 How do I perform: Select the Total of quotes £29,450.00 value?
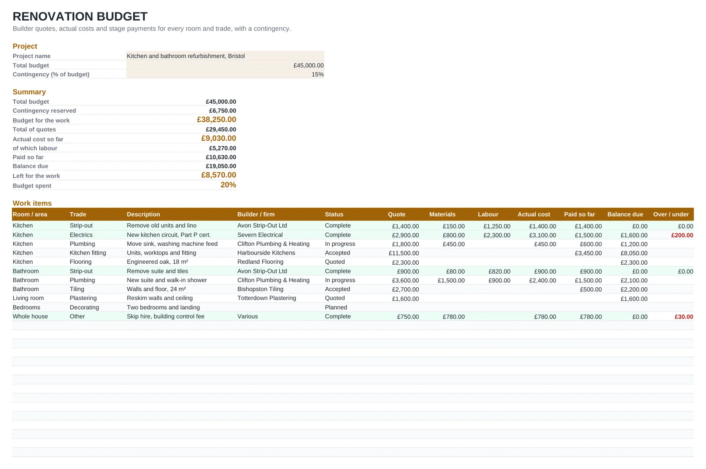pos(221,129)
